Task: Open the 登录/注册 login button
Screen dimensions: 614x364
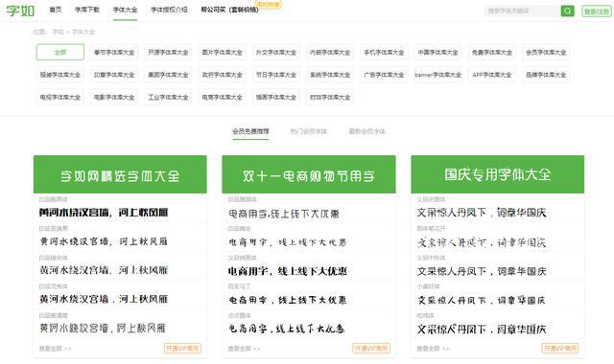Action: (597, 11)
